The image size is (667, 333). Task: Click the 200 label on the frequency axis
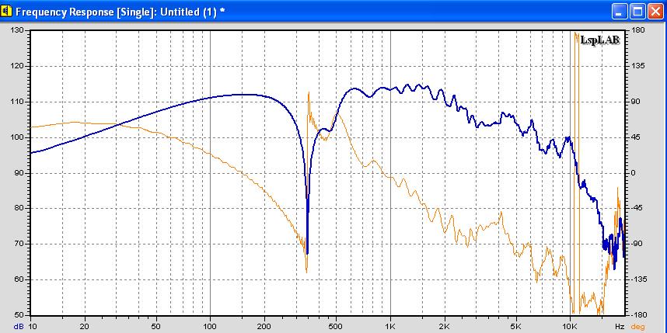264,326
